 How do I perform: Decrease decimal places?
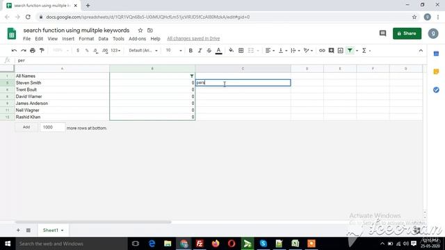pyautogui.click(x=96, y=51)
